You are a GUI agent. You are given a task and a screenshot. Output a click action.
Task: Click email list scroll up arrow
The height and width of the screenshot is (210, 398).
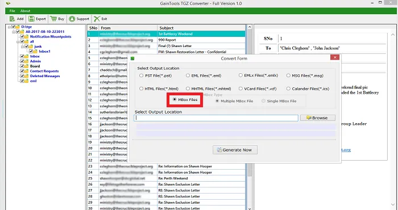[x=249, y=27]
